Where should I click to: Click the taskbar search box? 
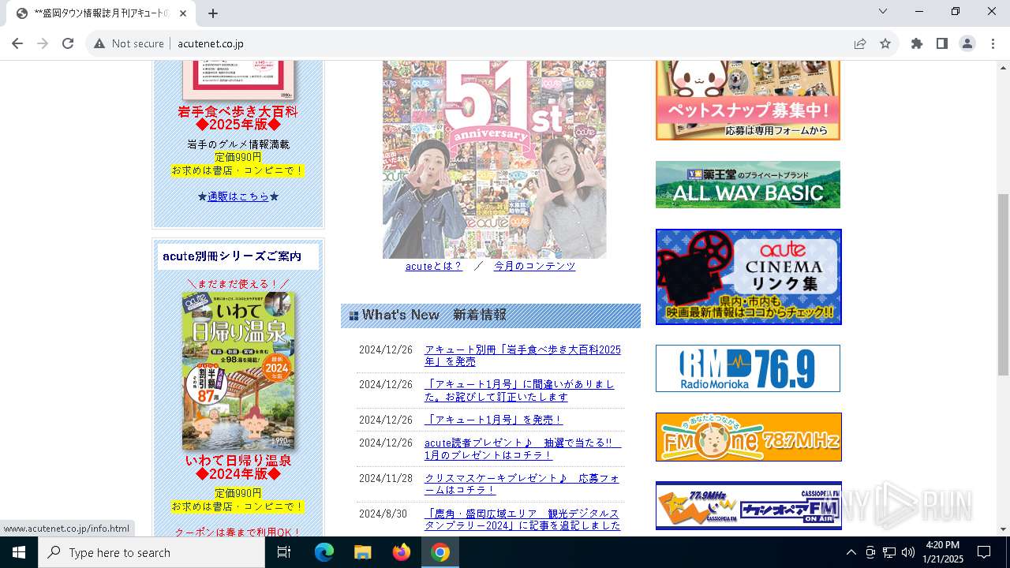[151, 552]
